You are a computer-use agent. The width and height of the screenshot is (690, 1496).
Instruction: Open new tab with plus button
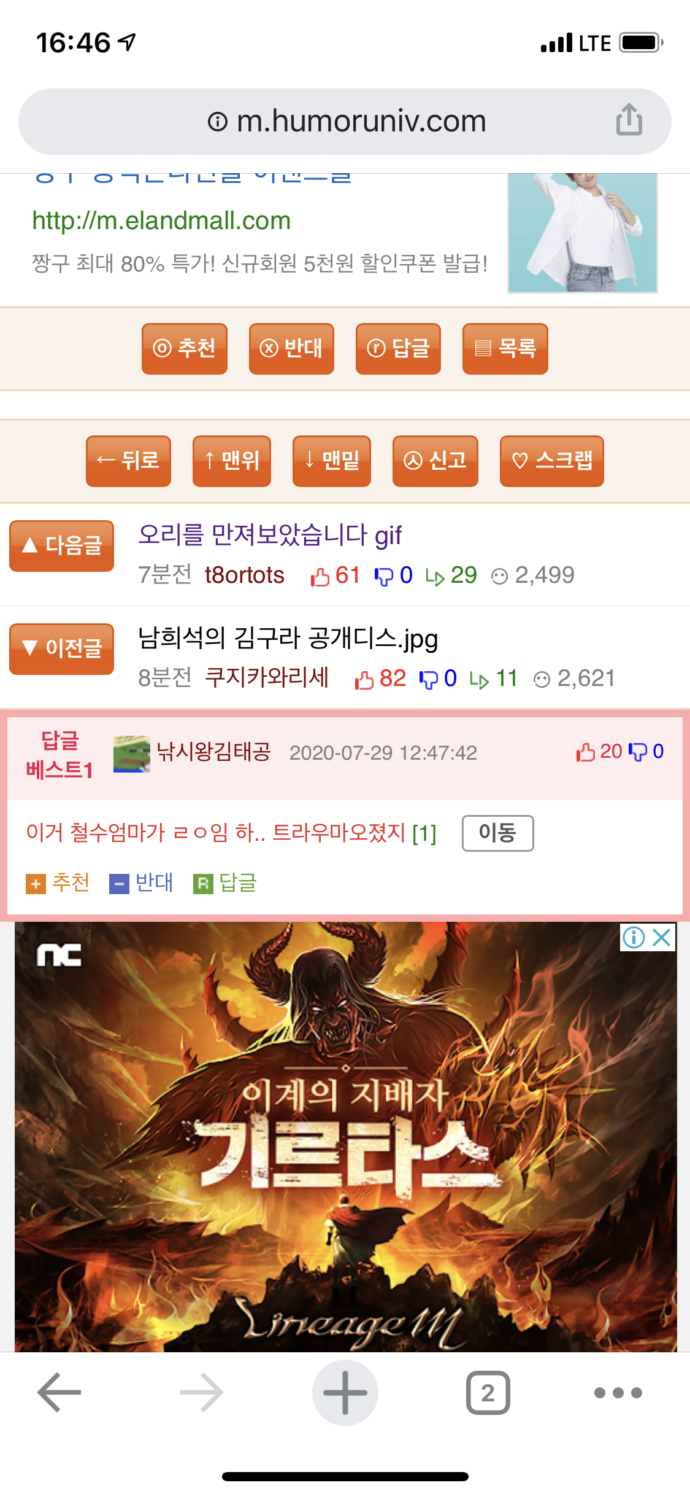(x=345, y=1393)
